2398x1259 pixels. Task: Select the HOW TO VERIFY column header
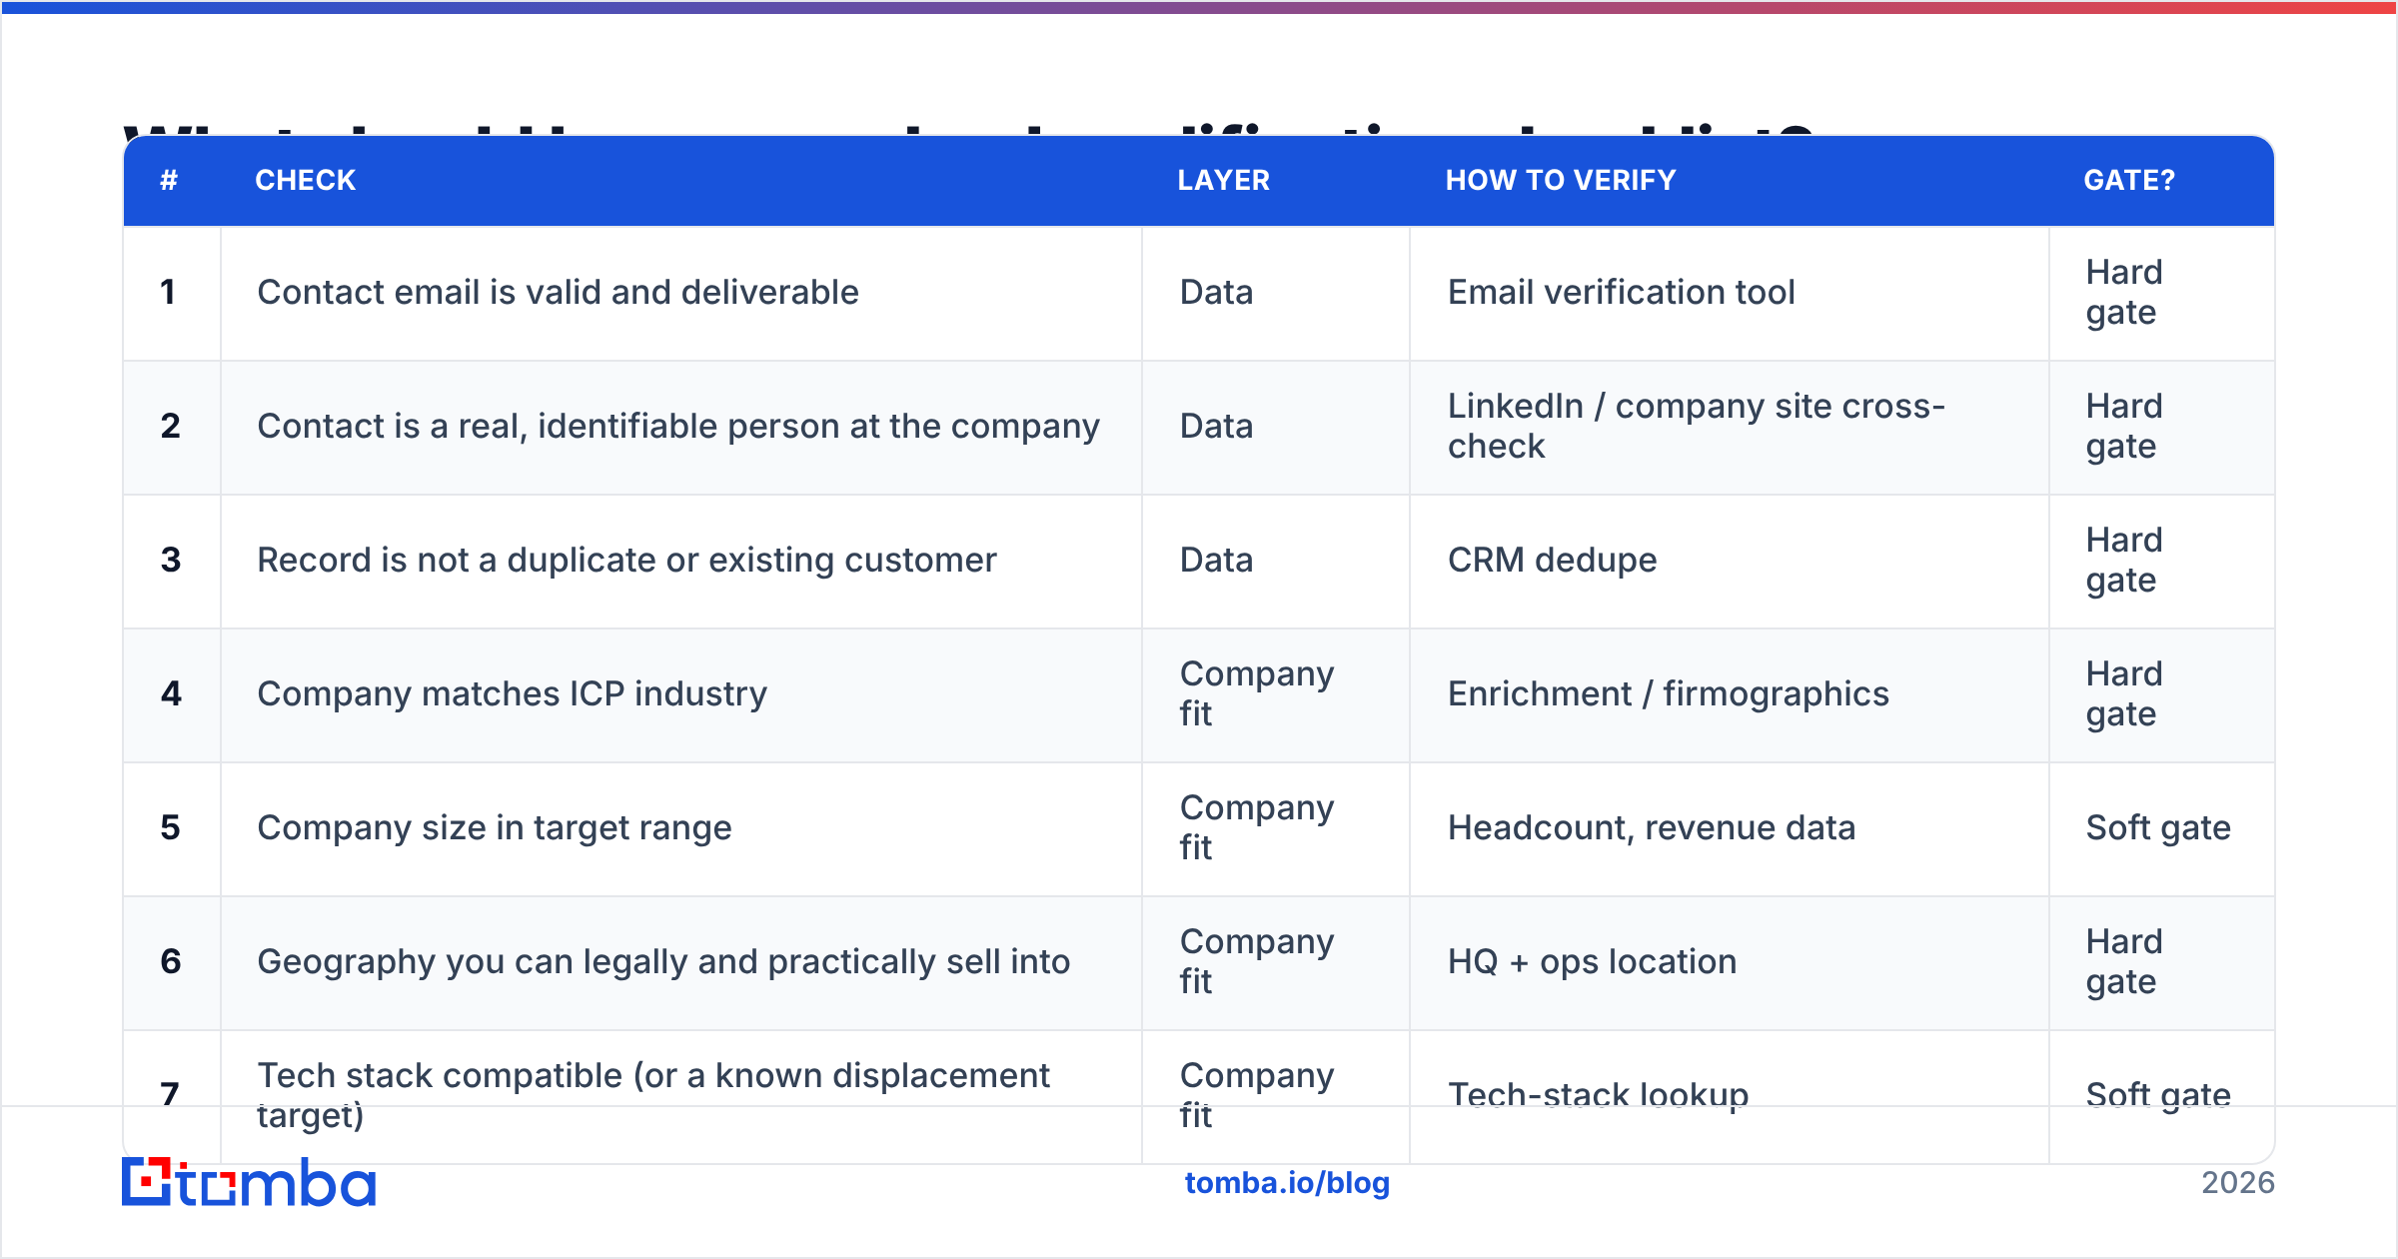pos(1561,180)
